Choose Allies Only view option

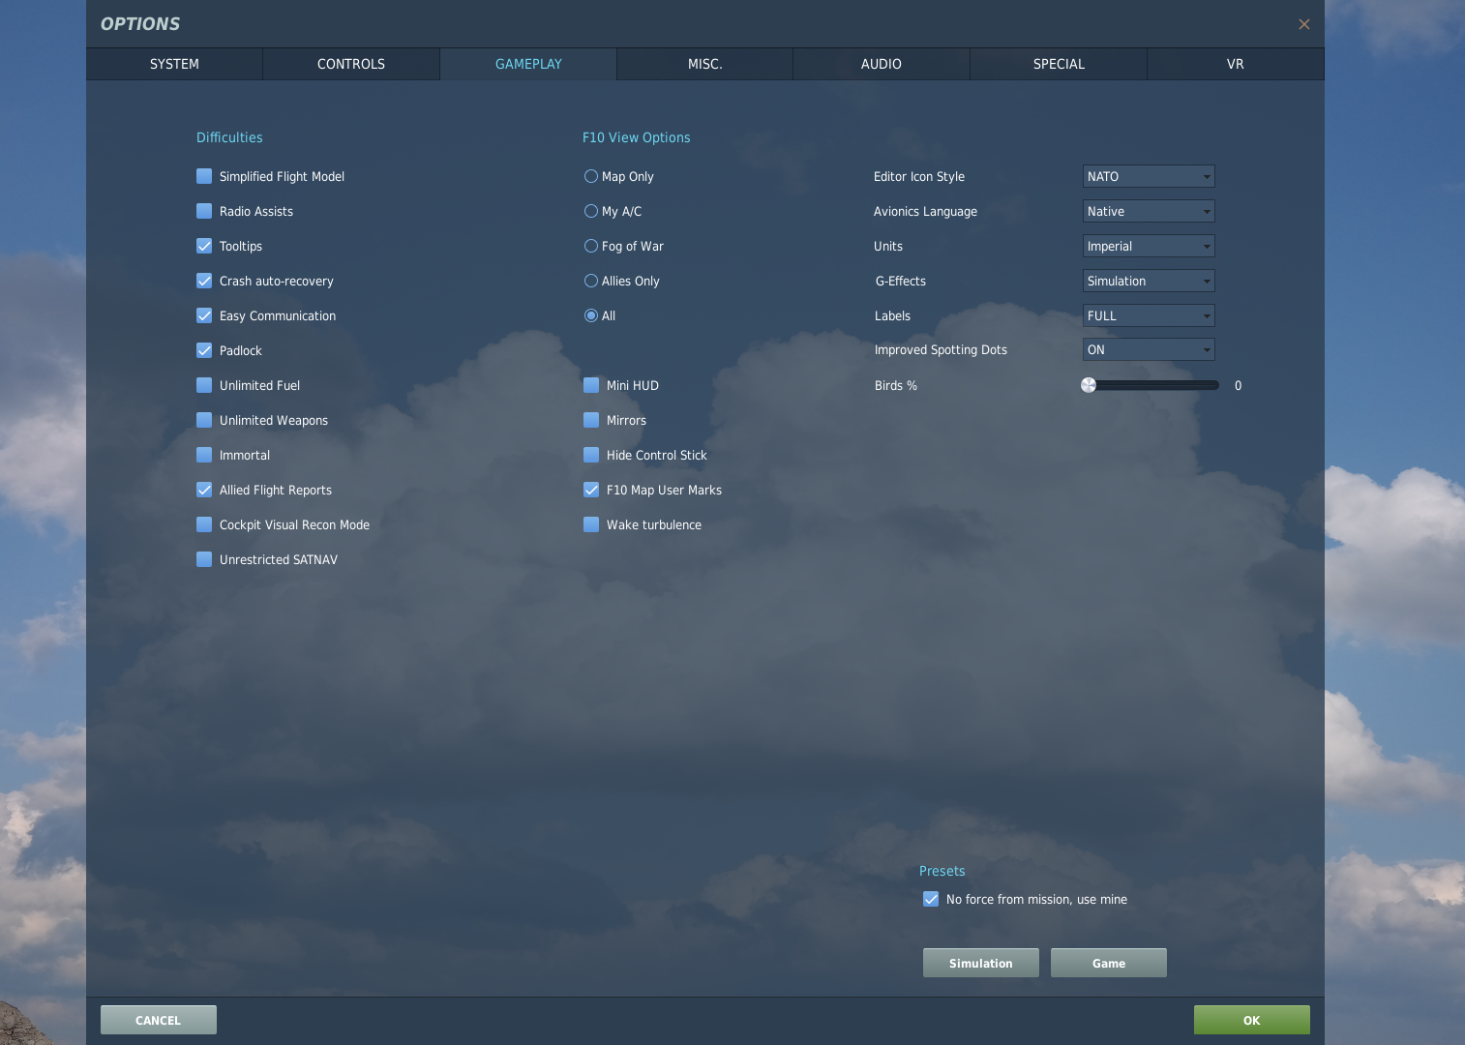tap(591, 281)
